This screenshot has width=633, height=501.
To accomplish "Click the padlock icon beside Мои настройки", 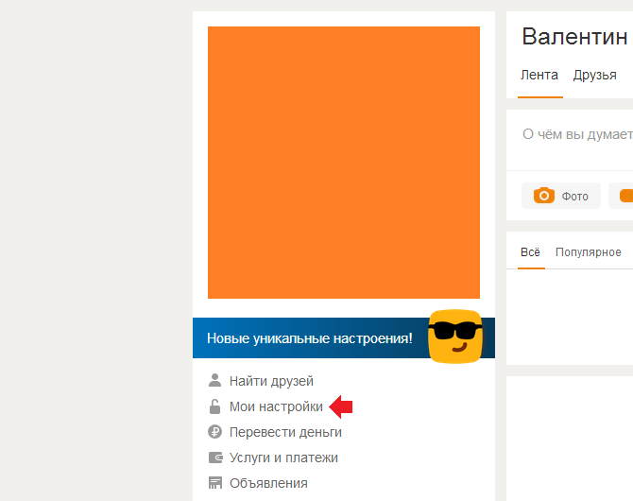I will 214,406.
